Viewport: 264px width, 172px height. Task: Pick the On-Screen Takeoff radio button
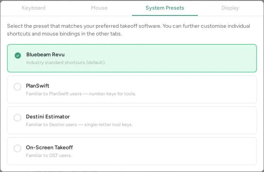tap(17, 148)
